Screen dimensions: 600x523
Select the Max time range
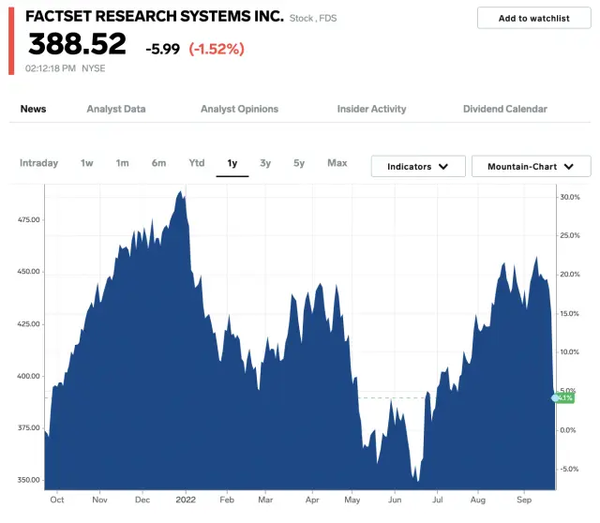(337, 163)
